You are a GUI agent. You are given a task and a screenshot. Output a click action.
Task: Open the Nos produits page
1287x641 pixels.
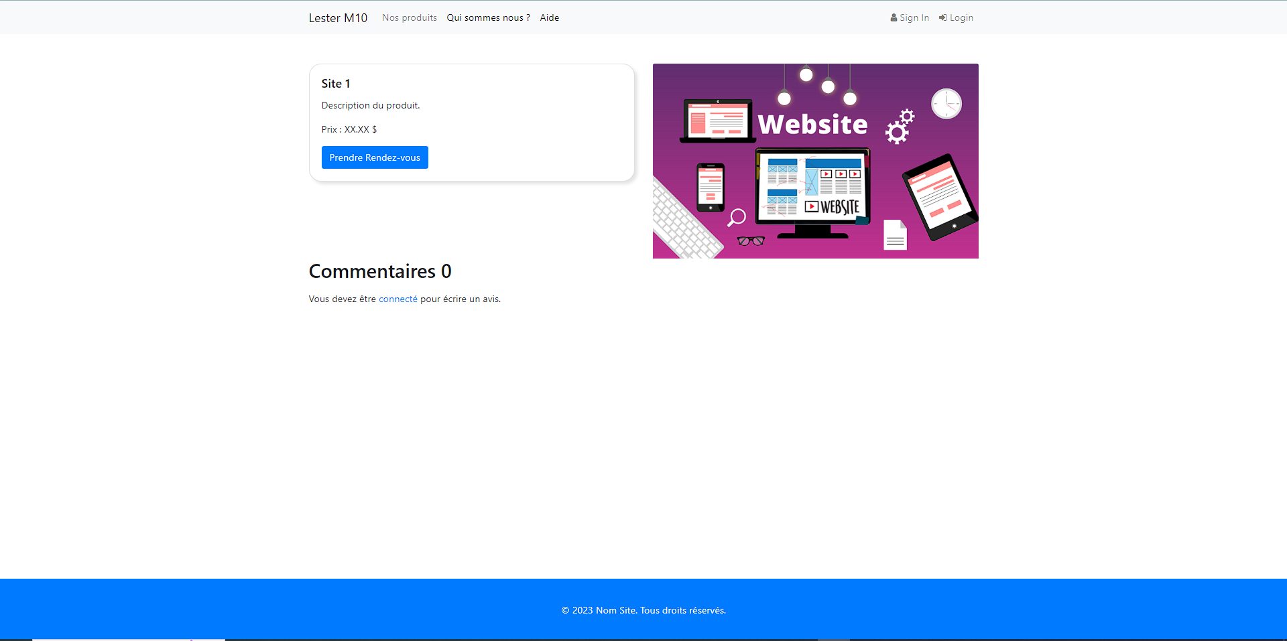point(409,17)
